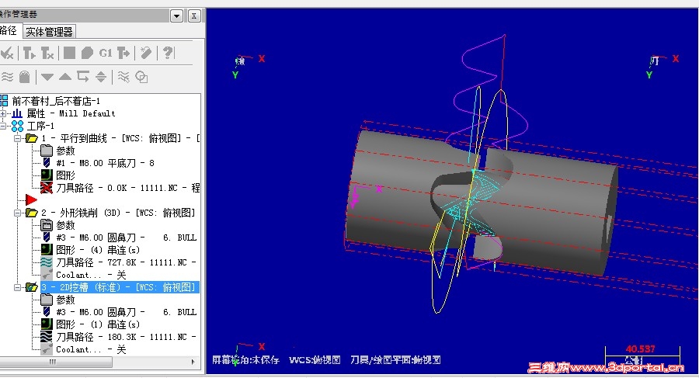Click the top-right 刀 plane gnomon
Screen dimensions: 699x378
tap(663, 66)
